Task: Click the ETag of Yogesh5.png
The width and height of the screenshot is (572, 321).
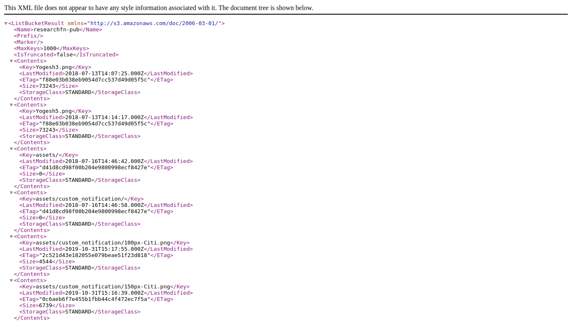Action: click(94, 124)
